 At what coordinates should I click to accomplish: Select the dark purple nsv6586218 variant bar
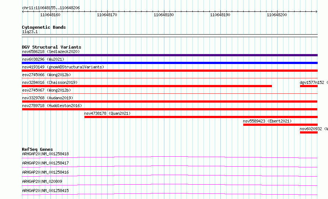(170, 55)
